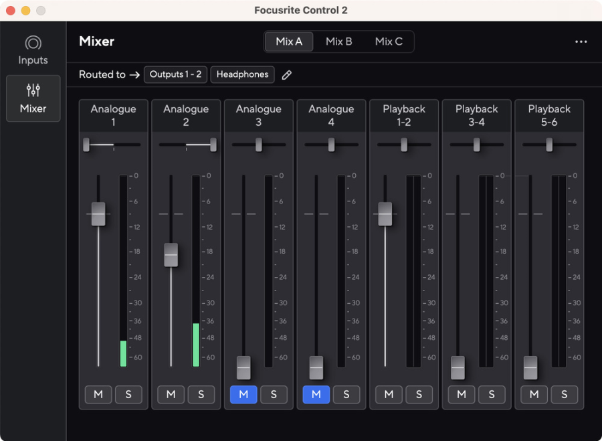Screen dimensions: 602x441
Task: Unmute the Analogue 3 channel
Action: [243, 395]
